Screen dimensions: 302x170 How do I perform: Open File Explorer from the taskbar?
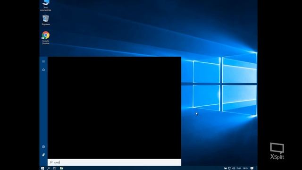(x=61, y=168)
